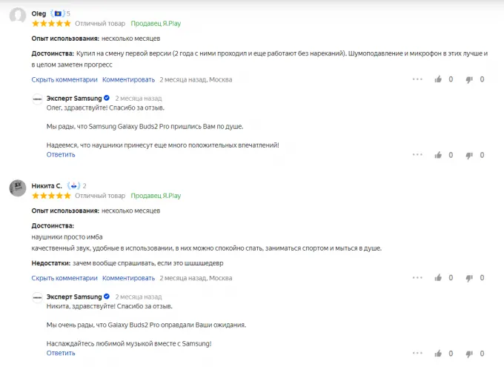
Task: Click Ответить under Samsung's reply to Никита
Action: pos(61,354)
